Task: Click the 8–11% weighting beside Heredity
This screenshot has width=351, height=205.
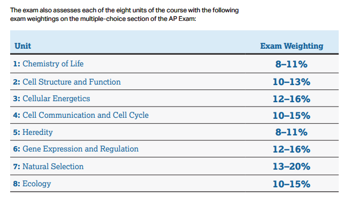Action: [x=291, y=132]
